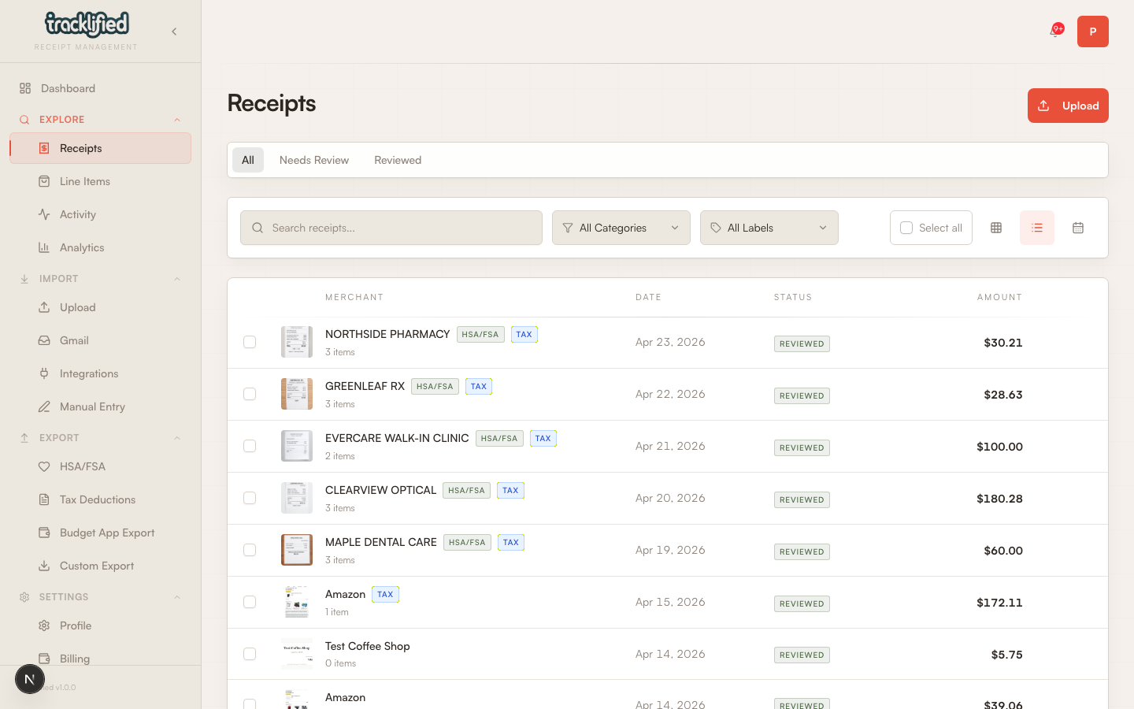Open the Test Coffee Shop receipt thumbnail
The image size is (1134, 709).
tap(297, 654)
